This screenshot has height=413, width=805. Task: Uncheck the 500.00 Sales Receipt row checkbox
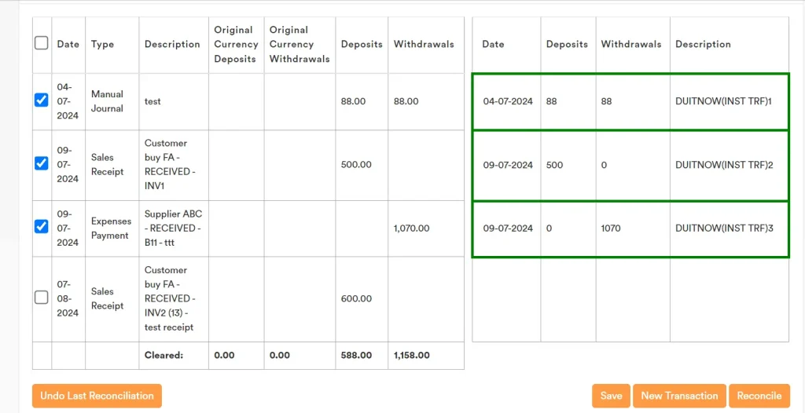point(42,163)
